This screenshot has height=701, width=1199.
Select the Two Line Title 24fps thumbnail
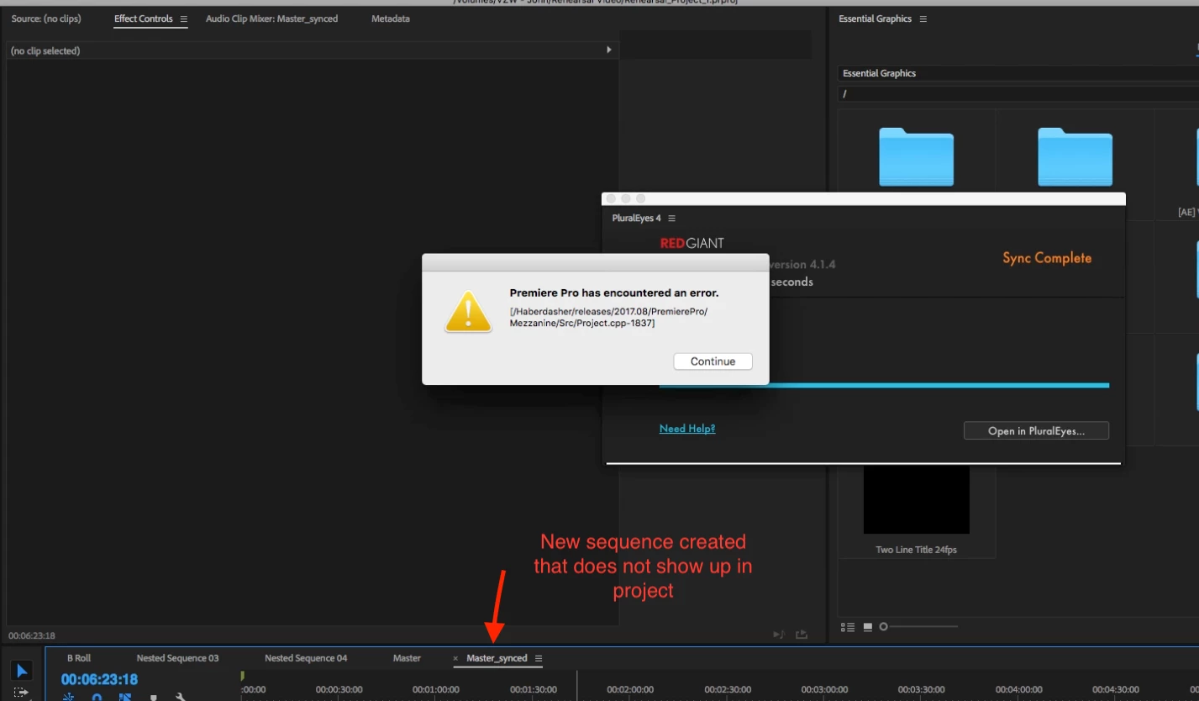pos(917,500)
